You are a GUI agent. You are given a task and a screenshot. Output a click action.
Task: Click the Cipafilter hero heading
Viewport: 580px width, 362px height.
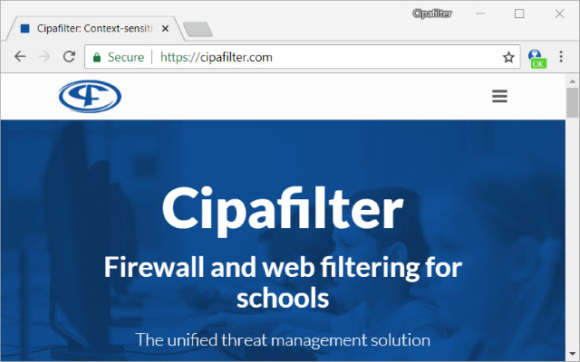tap(283, 210)
